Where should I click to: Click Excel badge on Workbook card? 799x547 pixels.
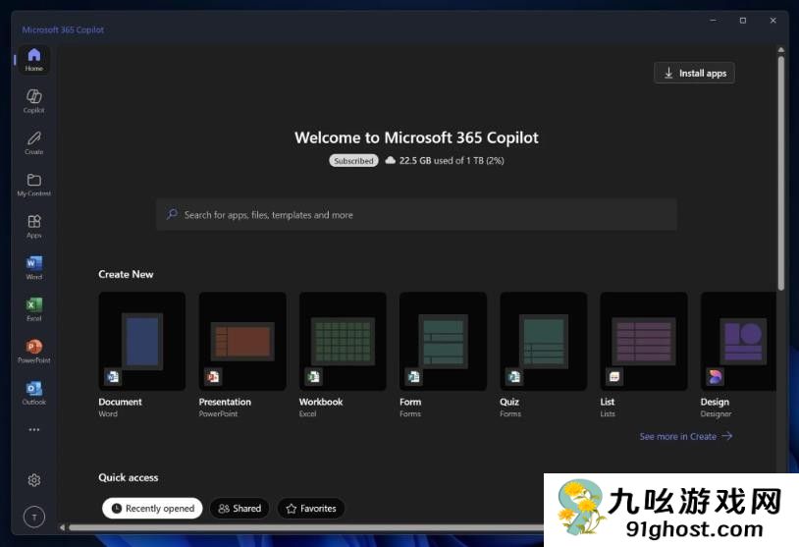313,377
